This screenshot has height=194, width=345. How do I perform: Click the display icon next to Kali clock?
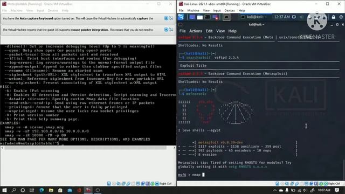point(294,17)
